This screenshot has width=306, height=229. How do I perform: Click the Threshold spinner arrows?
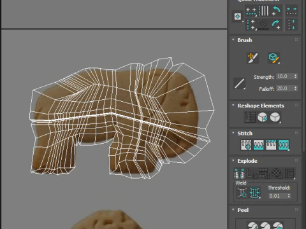pos(289,196)
